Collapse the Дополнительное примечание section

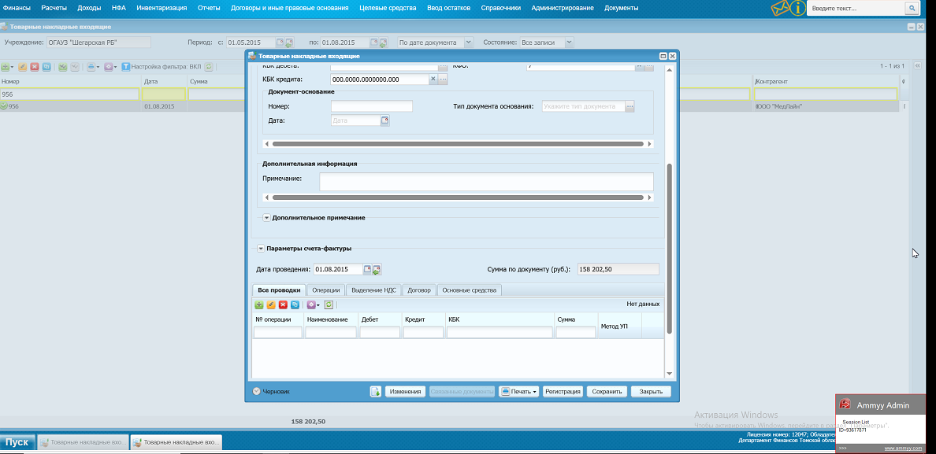[x=267, y=217]
